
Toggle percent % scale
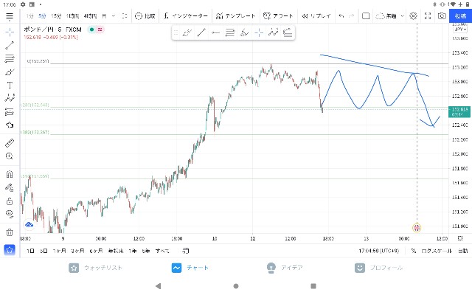click(414, 251)
